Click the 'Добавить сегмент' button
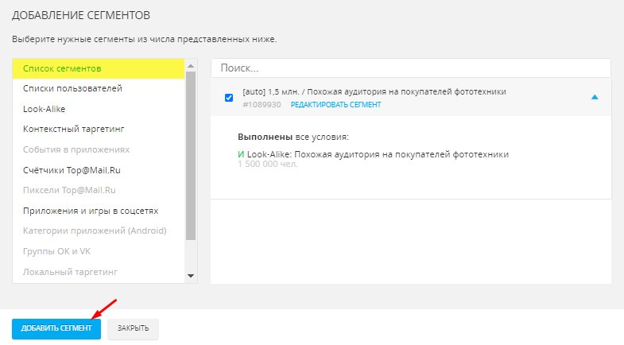This screenshot has width=624, height=345. (56, 328)
